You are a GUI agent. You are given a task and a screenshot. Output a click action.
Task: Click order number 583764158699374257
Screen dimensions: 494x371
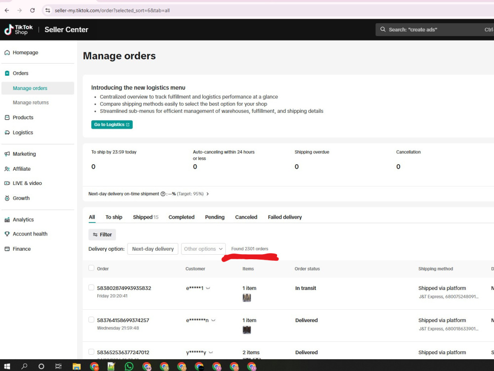(x=123, y=320)
